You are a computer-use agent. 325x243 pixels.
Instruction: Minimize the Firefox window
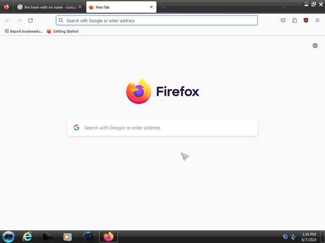306,4
